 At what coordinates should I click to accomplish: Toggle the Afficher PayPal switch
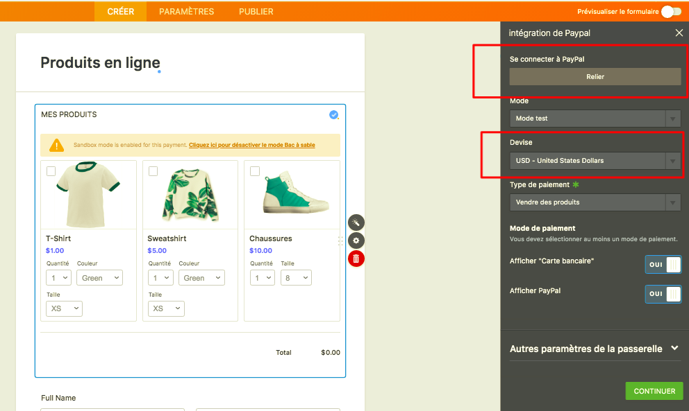click(663, 294)
